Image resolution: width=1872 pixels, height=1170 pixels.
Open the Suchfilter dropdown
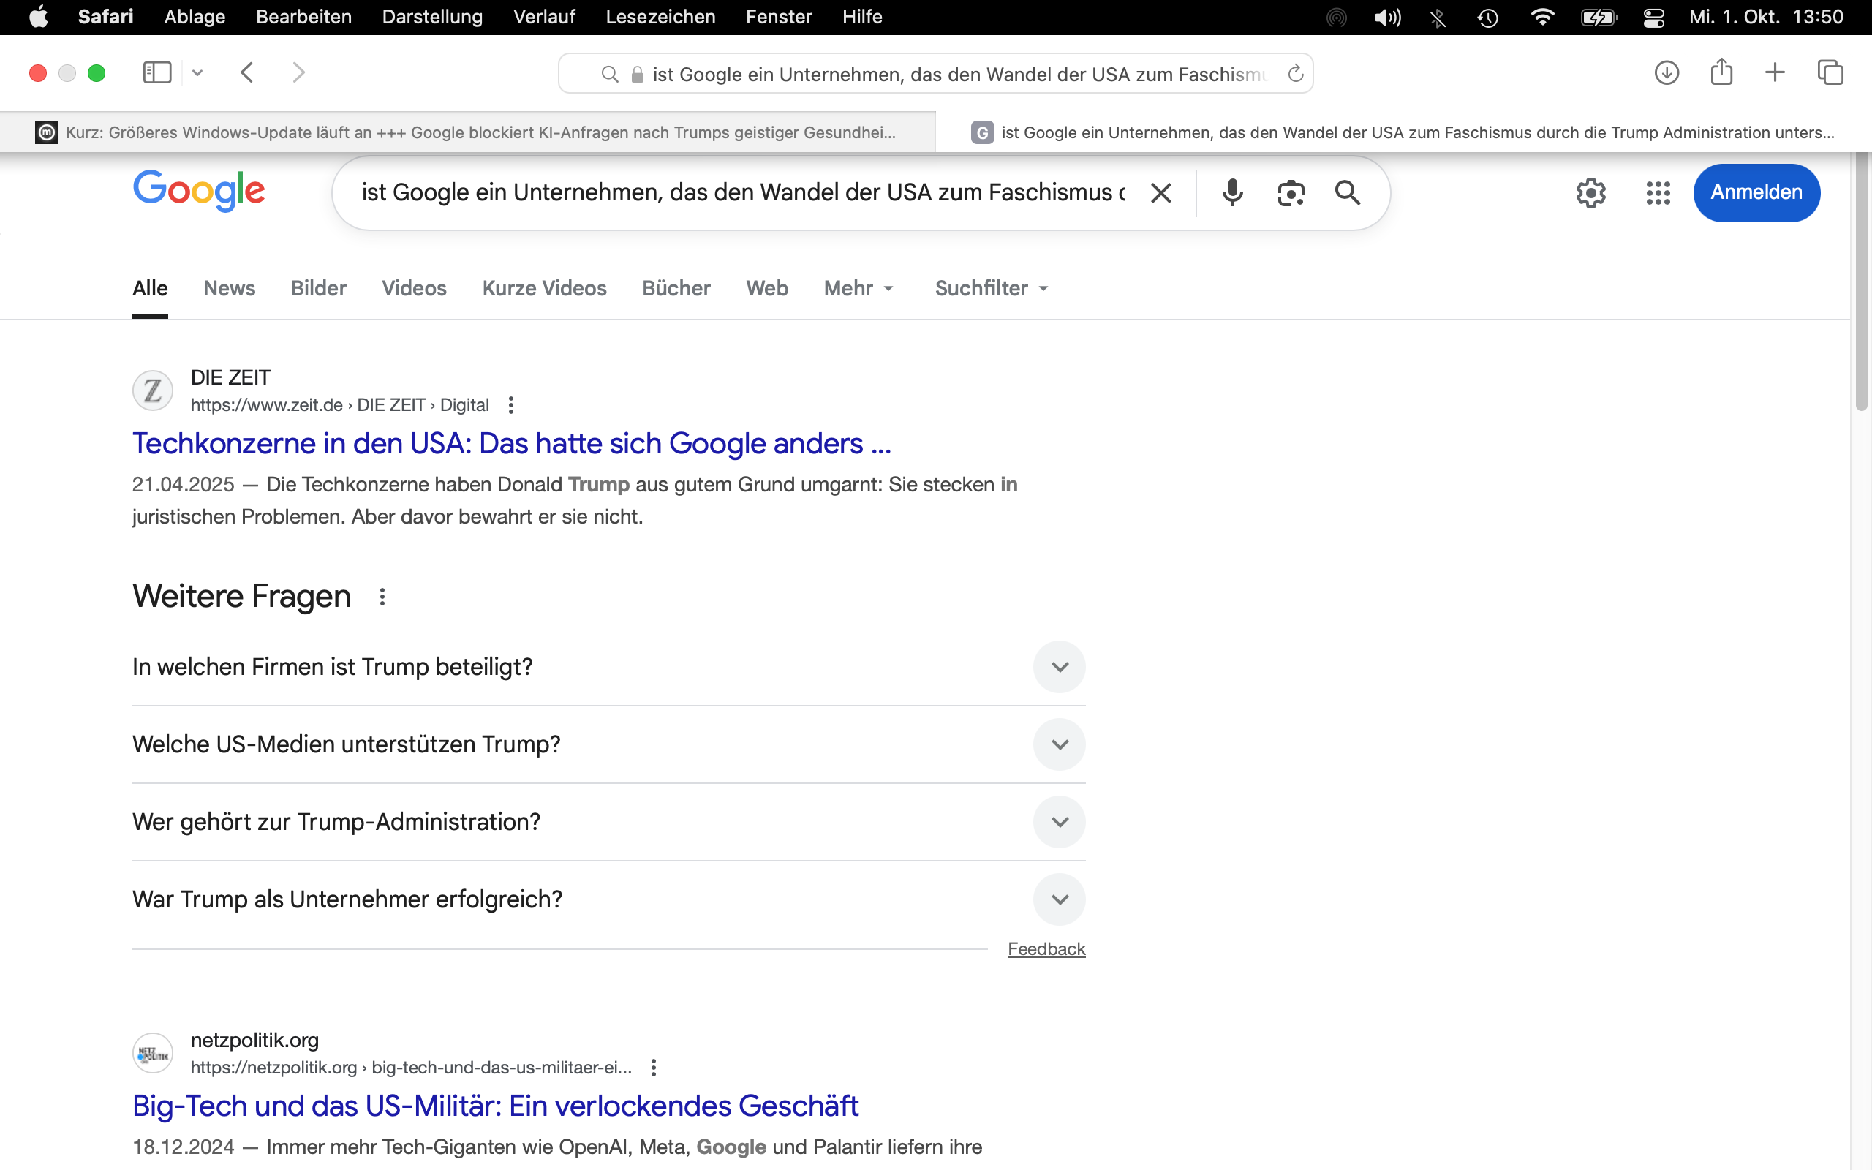tap(992, 289)
